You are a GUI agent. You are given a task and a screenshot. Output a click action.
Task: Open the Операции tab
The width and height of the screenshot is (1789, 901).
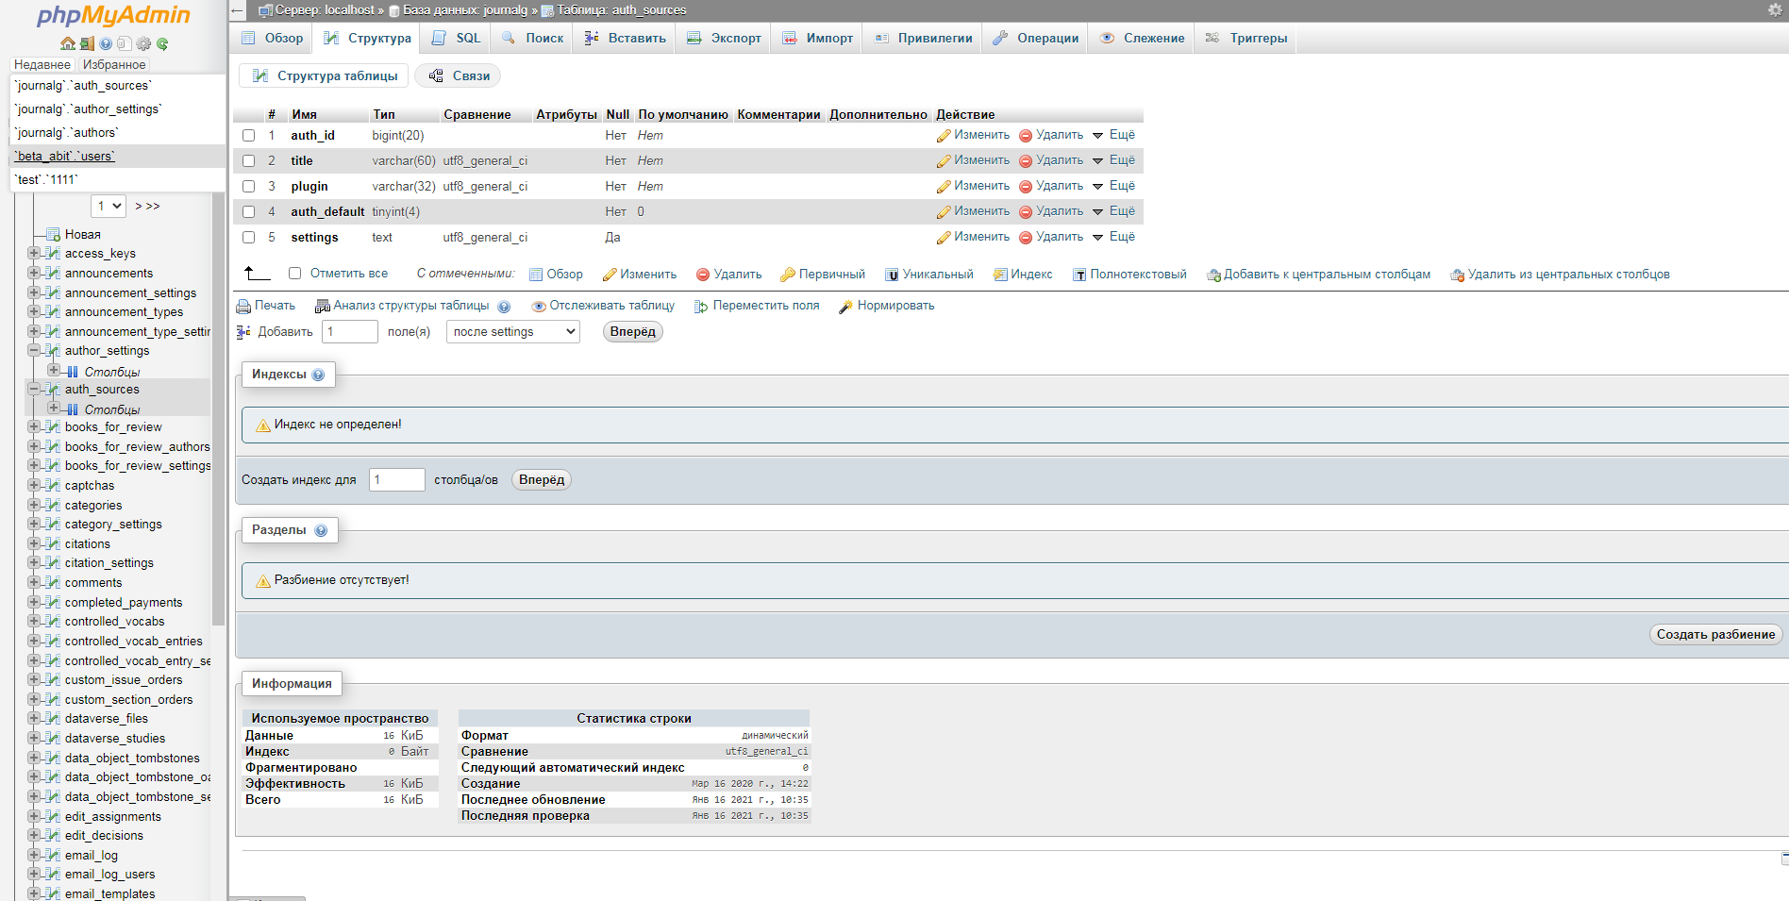point(1035,39)
